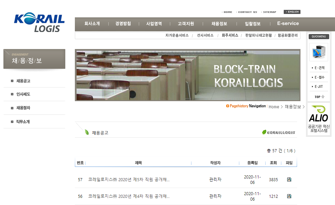Open 인사제도 in the left sidebar
The width and height of the screenshot is (335, 205).
click(x=23, y=94)
